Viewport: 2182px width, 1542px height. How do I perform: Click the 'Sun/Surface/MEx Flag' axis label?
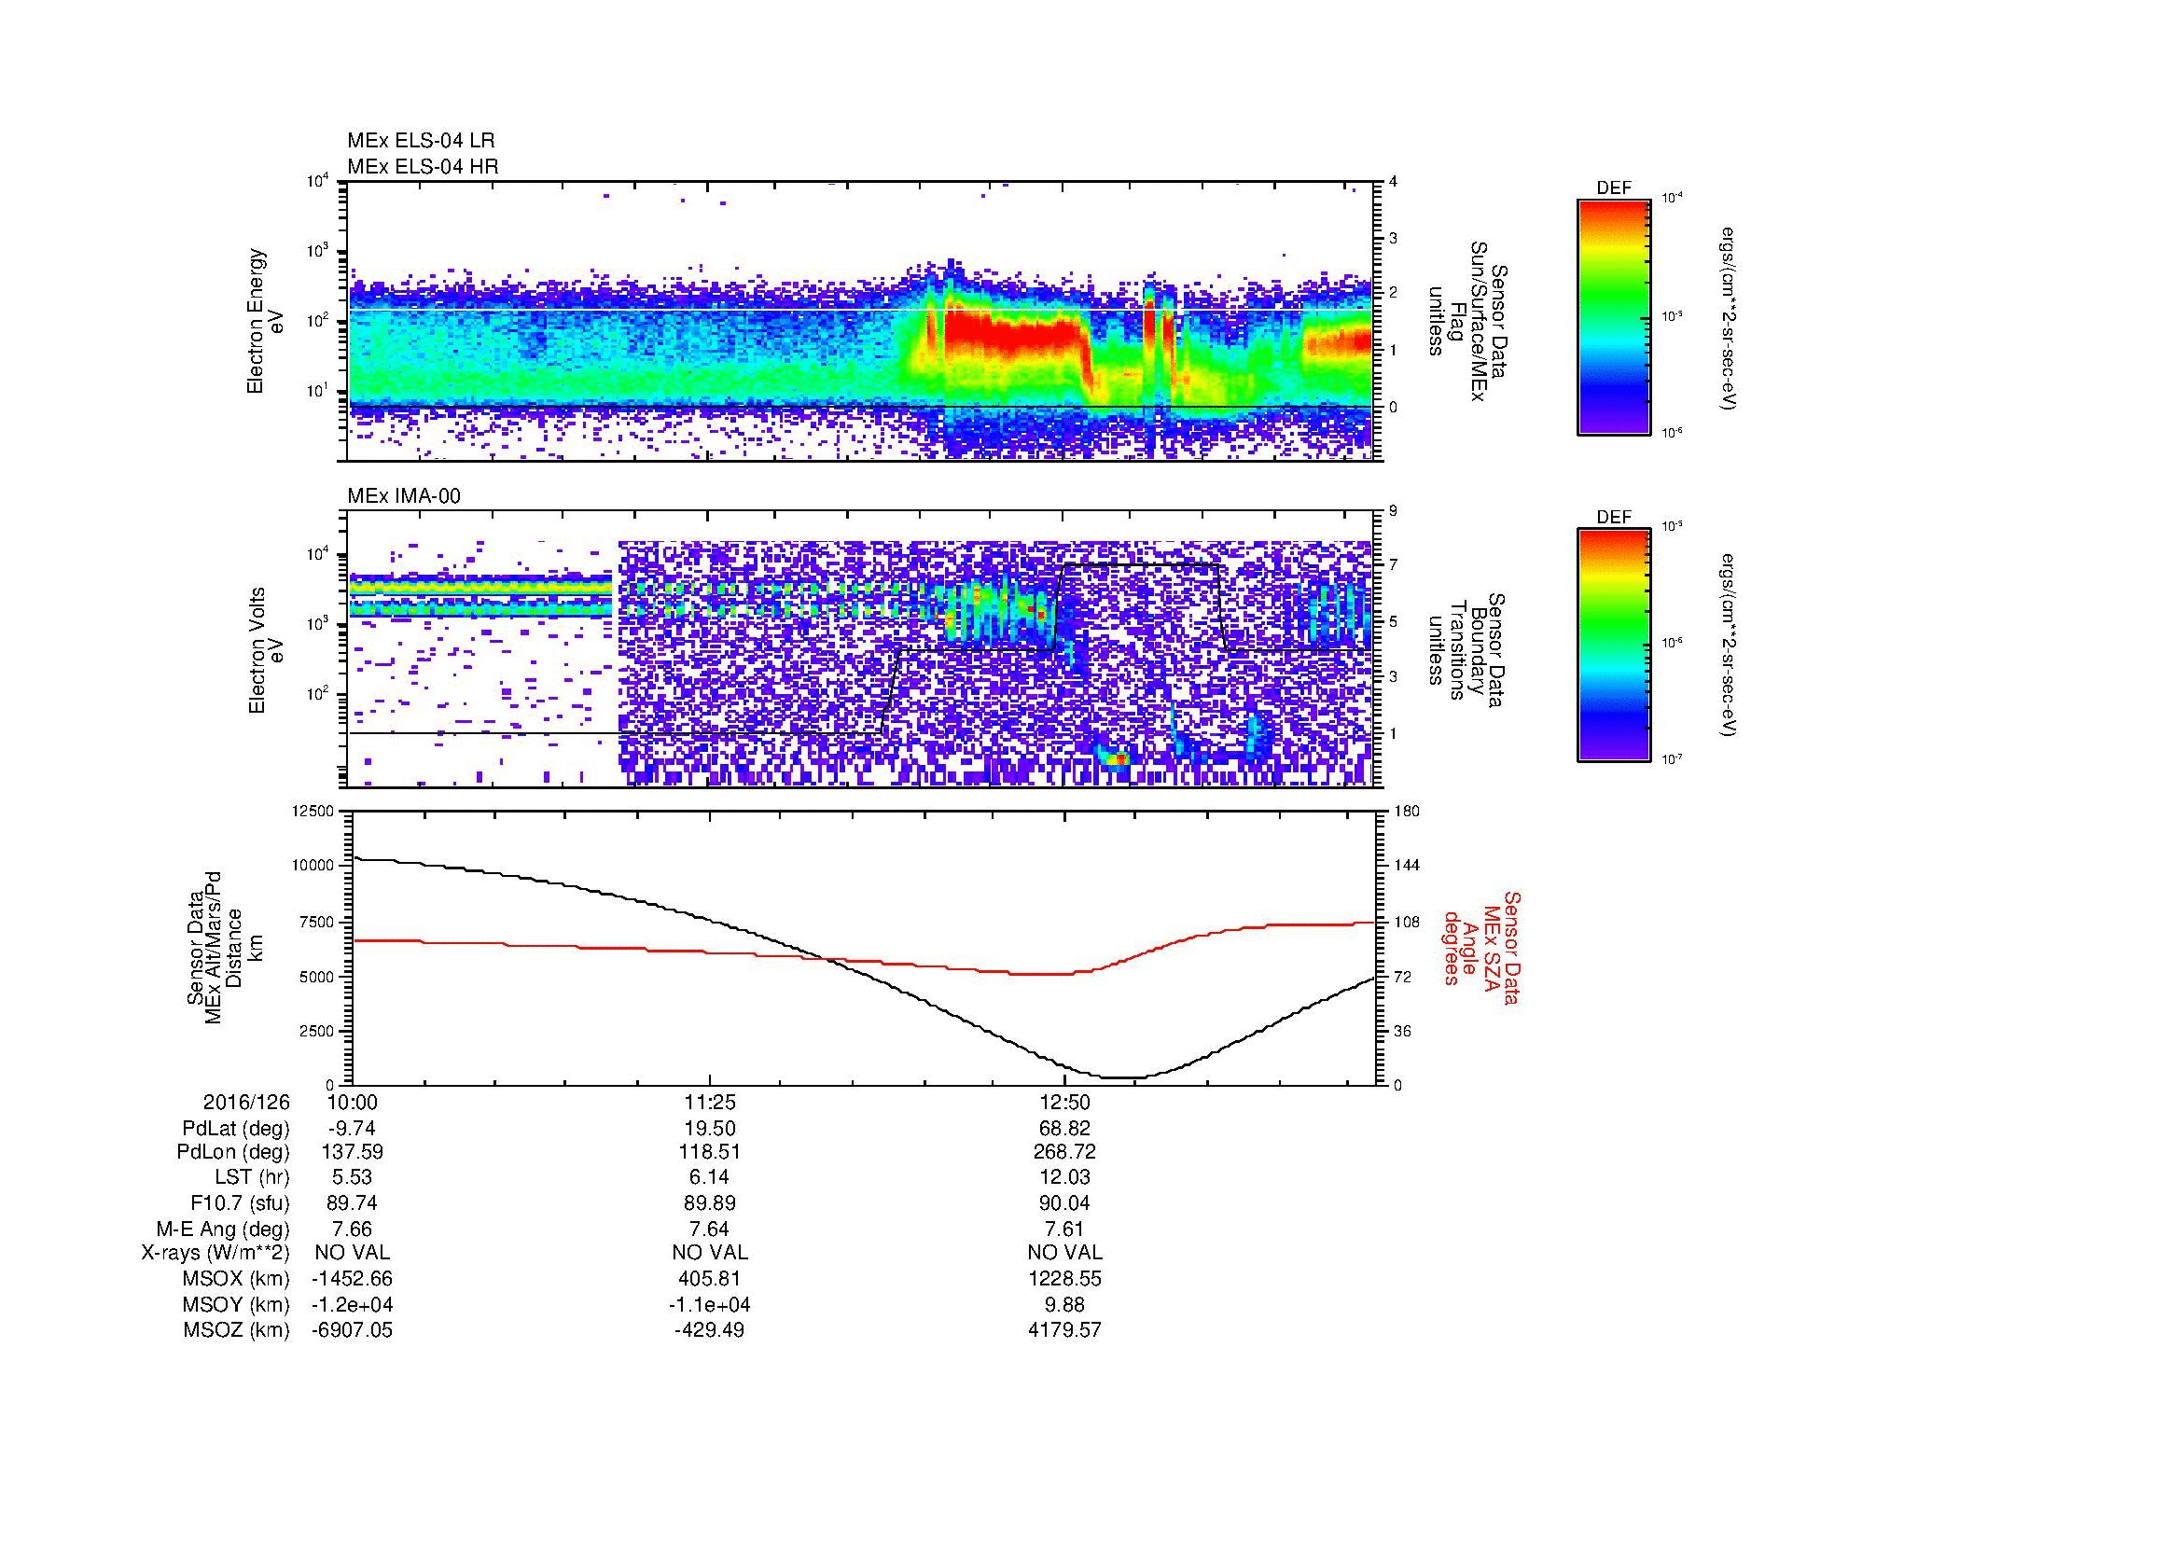tap(1469, 321)
